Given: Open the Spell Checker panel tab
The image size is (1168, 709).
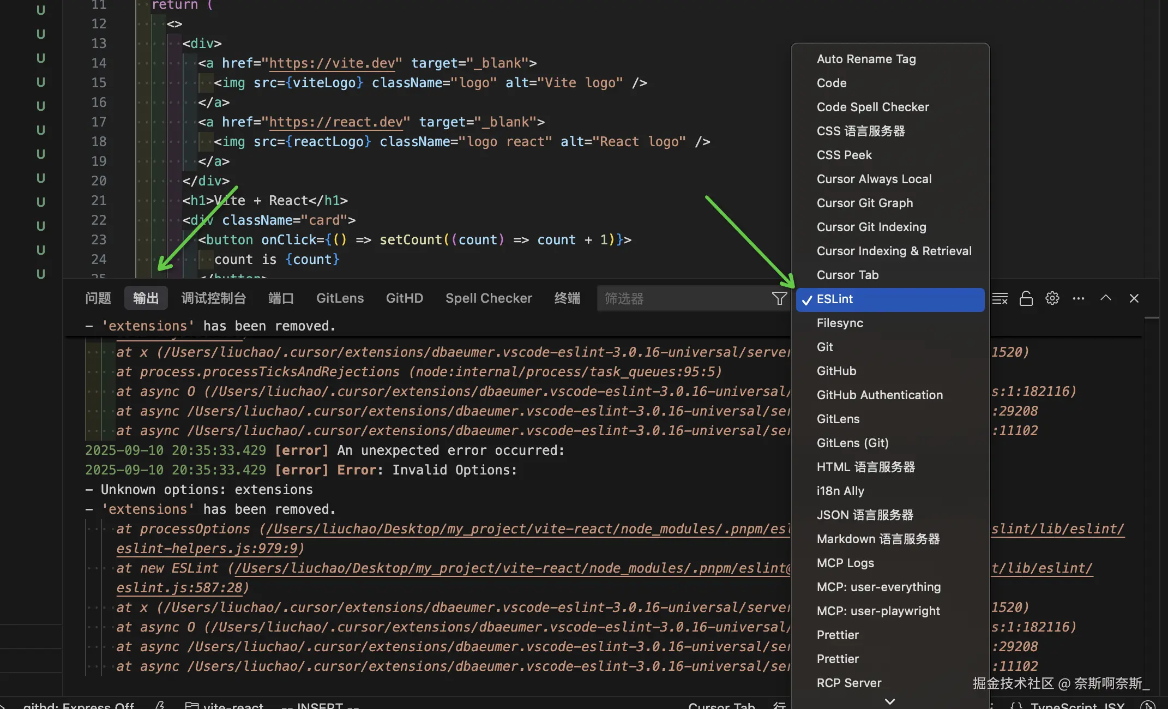Looking at the screenshot, I should pyautogui.click(x=488, y=298).
